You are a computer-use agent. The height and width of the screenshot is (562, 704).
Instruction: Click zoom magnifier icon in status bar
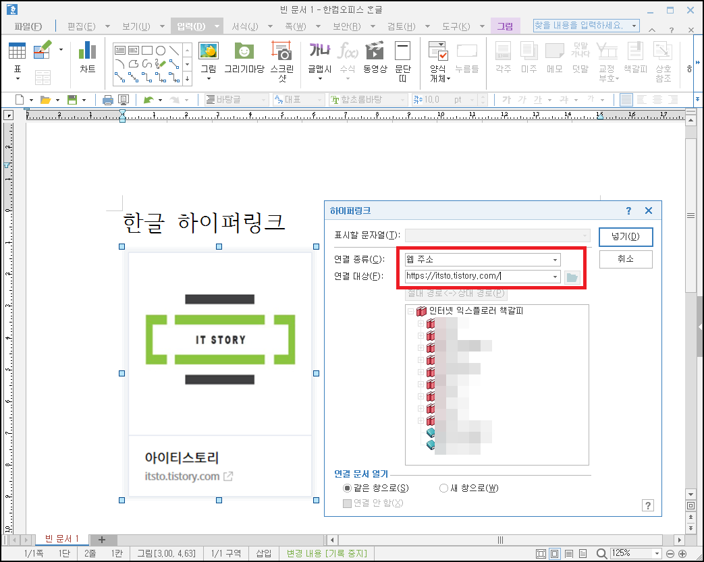(601, 553)
